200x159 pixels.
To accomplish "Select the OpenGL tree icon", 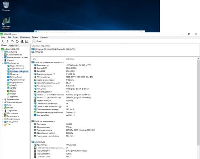I will [8, 85].
